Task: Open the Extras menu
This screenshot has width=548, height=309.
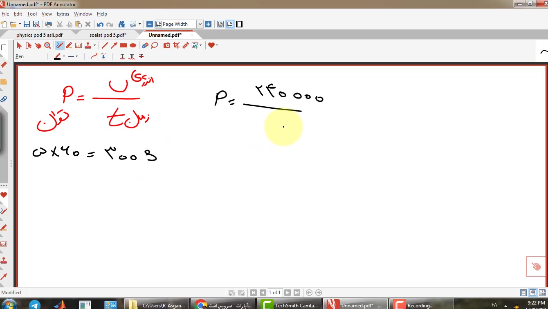Action: 63,14
